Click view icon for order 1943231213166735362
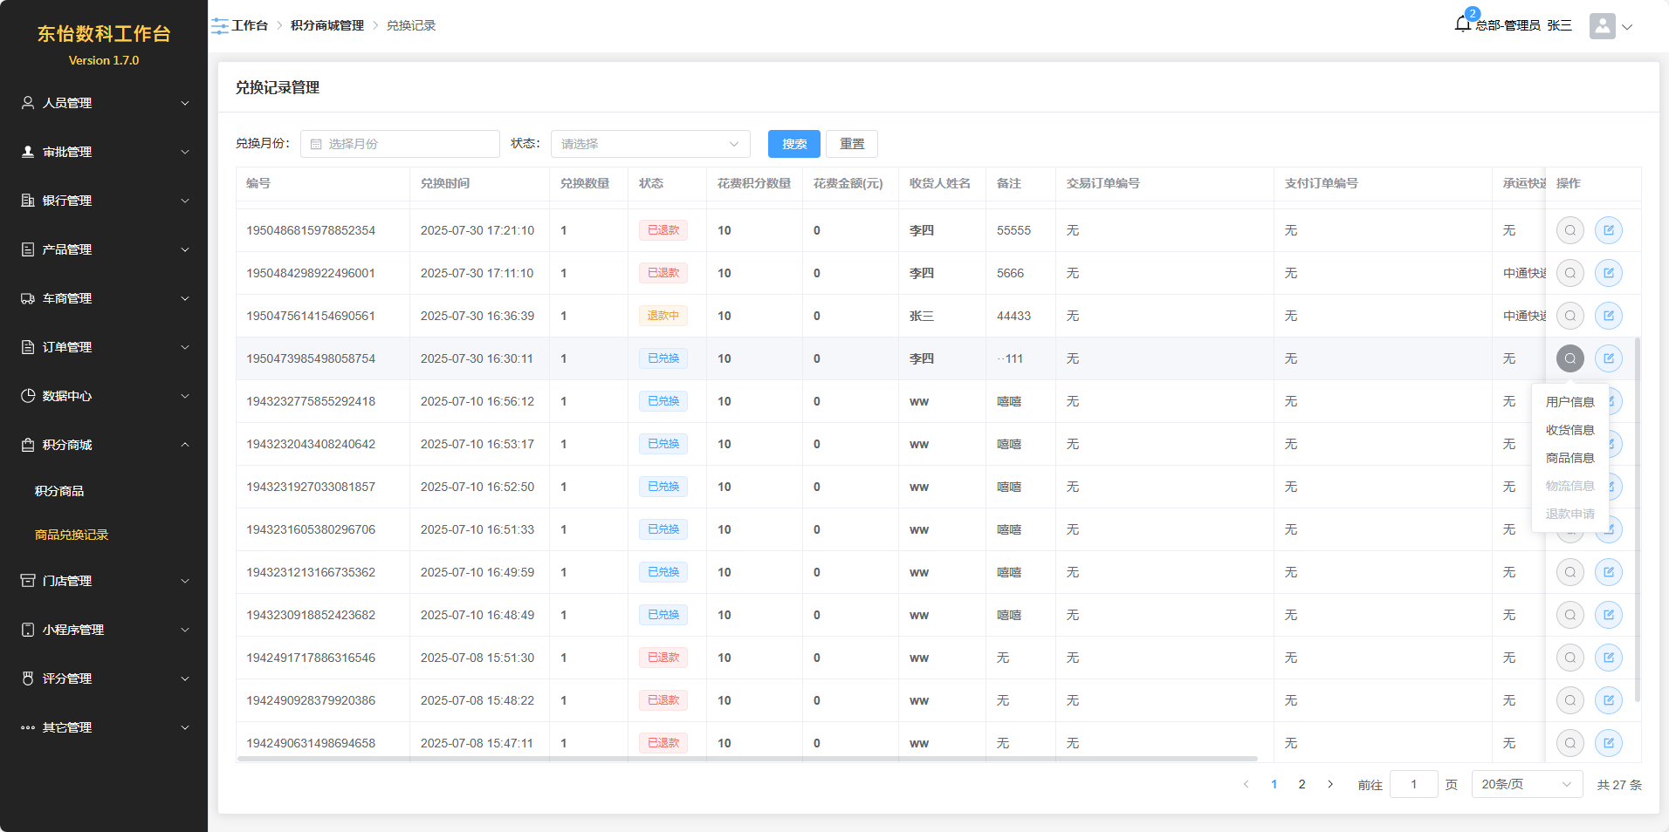 [1569, 572]
